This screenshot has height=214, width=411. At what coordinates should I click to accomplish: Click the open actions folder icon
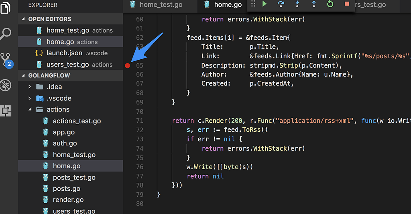[x=40, y=109]
